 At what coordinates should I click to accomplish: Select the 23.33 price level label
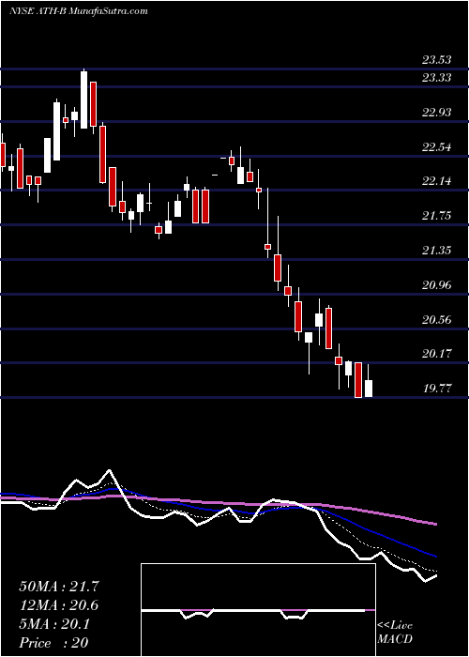[x=437, y=78]
